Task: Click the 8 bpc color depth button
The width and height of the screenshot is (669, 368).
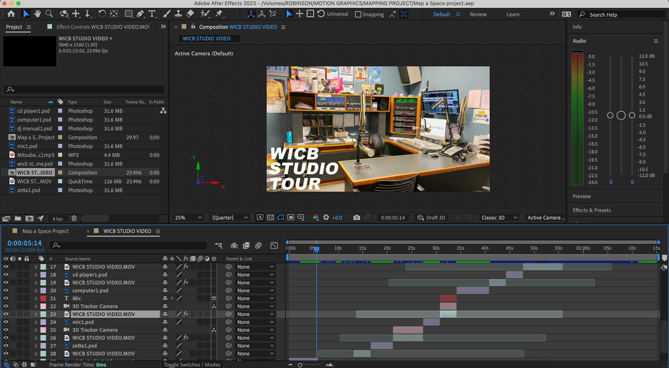Action: pos(58,219)
